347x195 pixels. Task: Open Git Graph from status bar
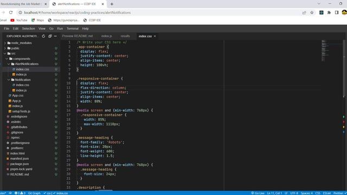point(34,193)
